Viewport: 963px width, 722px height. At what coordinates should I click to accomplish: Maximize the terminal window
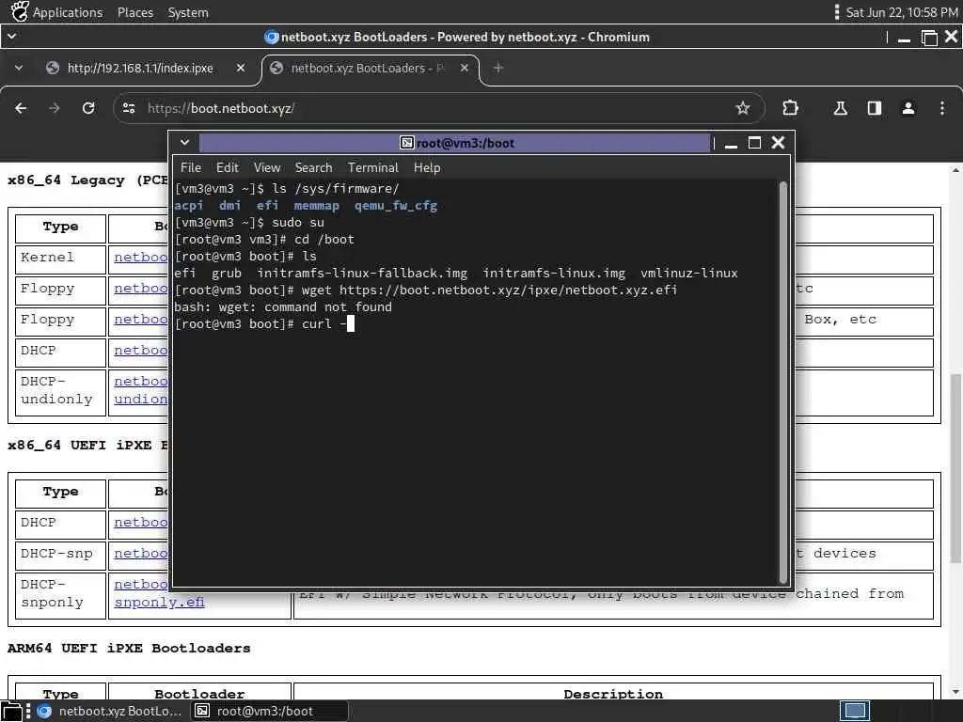point(754,143)
